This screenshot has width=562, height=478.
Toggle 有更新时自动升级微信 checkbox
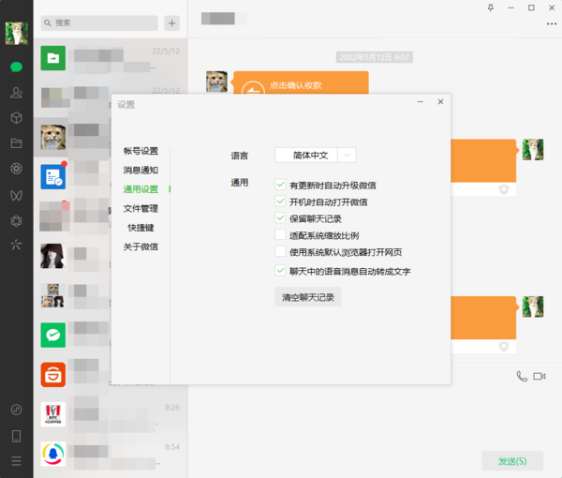[280, 186]
